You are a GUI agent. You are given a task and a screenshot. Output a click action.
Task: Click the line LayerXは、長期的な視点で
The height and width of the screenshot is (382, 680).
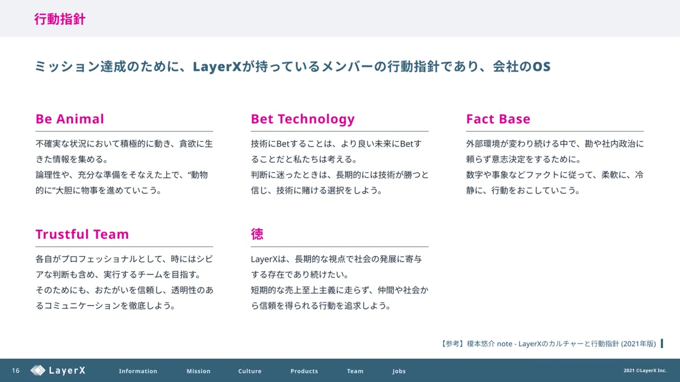tap(336, 260)
